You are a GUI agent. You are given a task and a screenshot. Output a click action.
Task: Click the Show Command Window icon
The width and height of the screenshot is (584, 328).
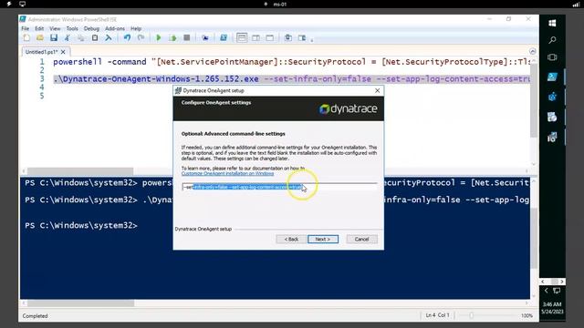288,38
